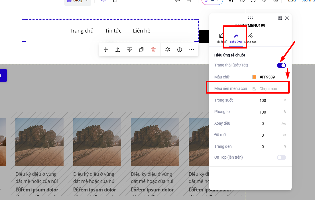
Task: Switch to the Thiết kế tab
Action: (x=221, y=38)
